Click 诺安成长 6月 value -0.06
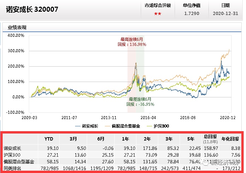This screenshot has height=173, width=246. click(x=108, y=148)
